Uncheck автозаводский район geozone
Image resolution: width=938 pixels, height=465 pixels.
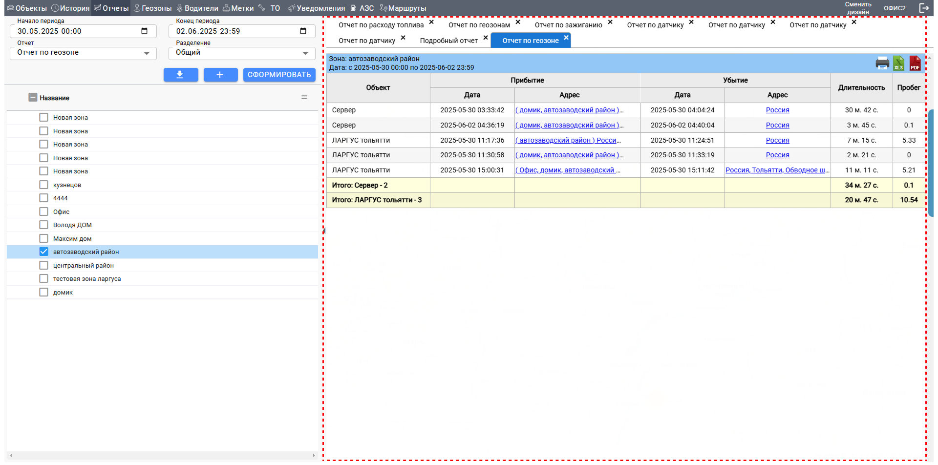[x=44, y=252]
